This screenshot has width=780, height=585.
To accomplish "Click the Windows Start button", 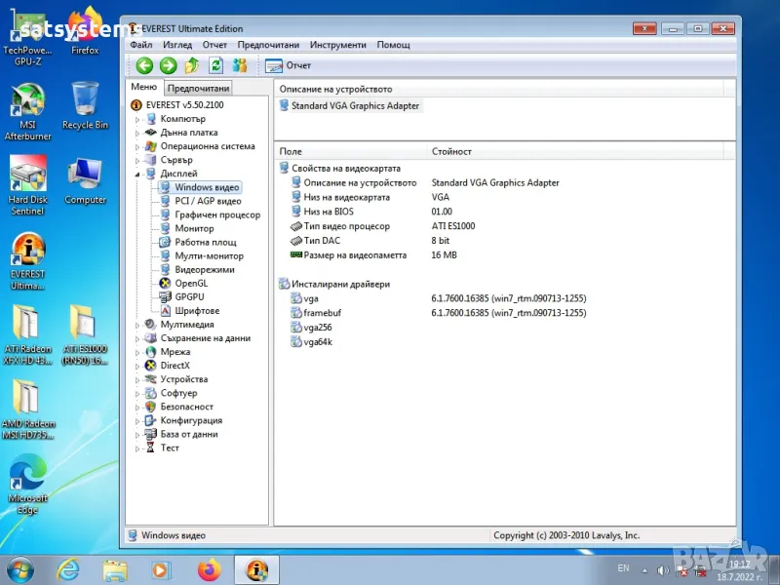I will point(20,568).
